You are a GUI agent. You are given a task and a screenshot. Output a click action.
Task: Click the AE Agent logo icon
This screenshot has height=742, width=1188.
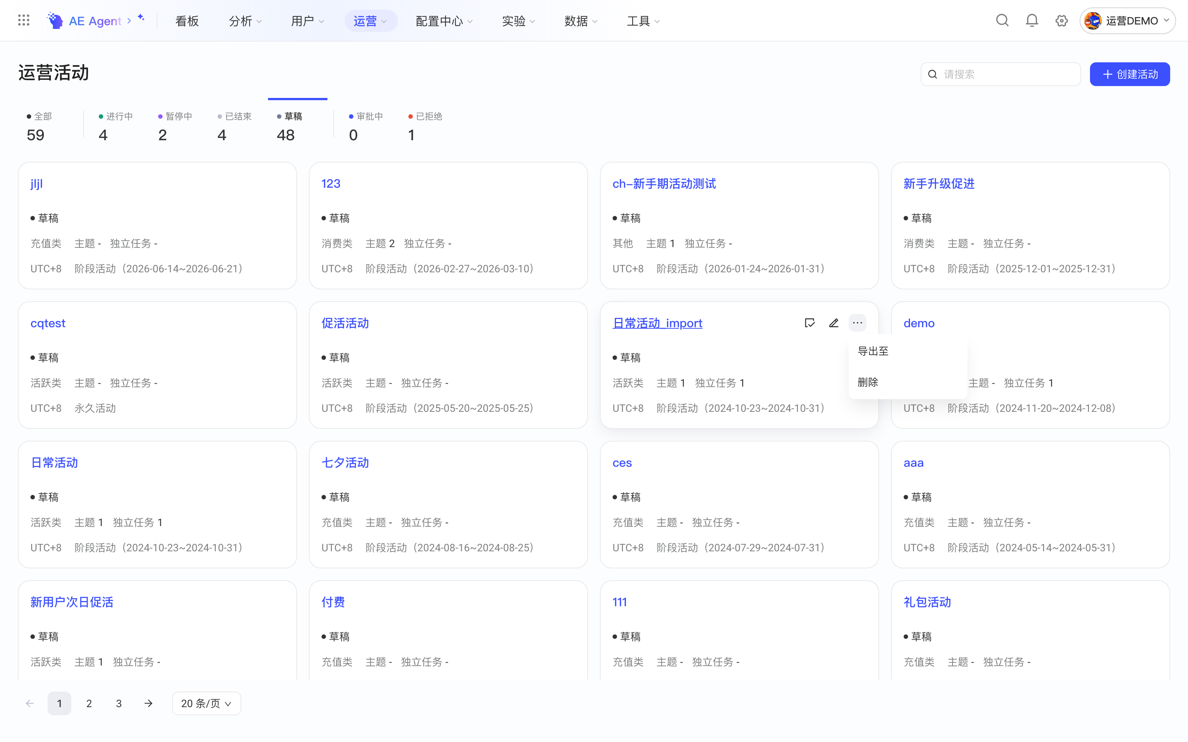[x=55, y=21]
